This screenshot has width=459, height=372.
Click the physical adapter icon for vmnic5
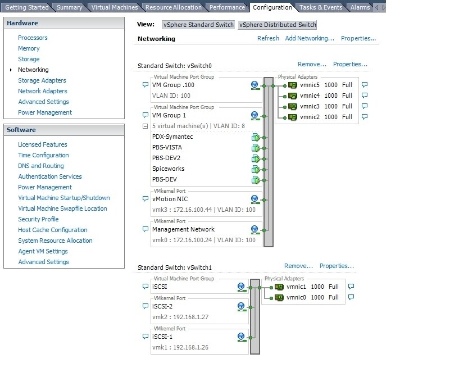(293, 84)
